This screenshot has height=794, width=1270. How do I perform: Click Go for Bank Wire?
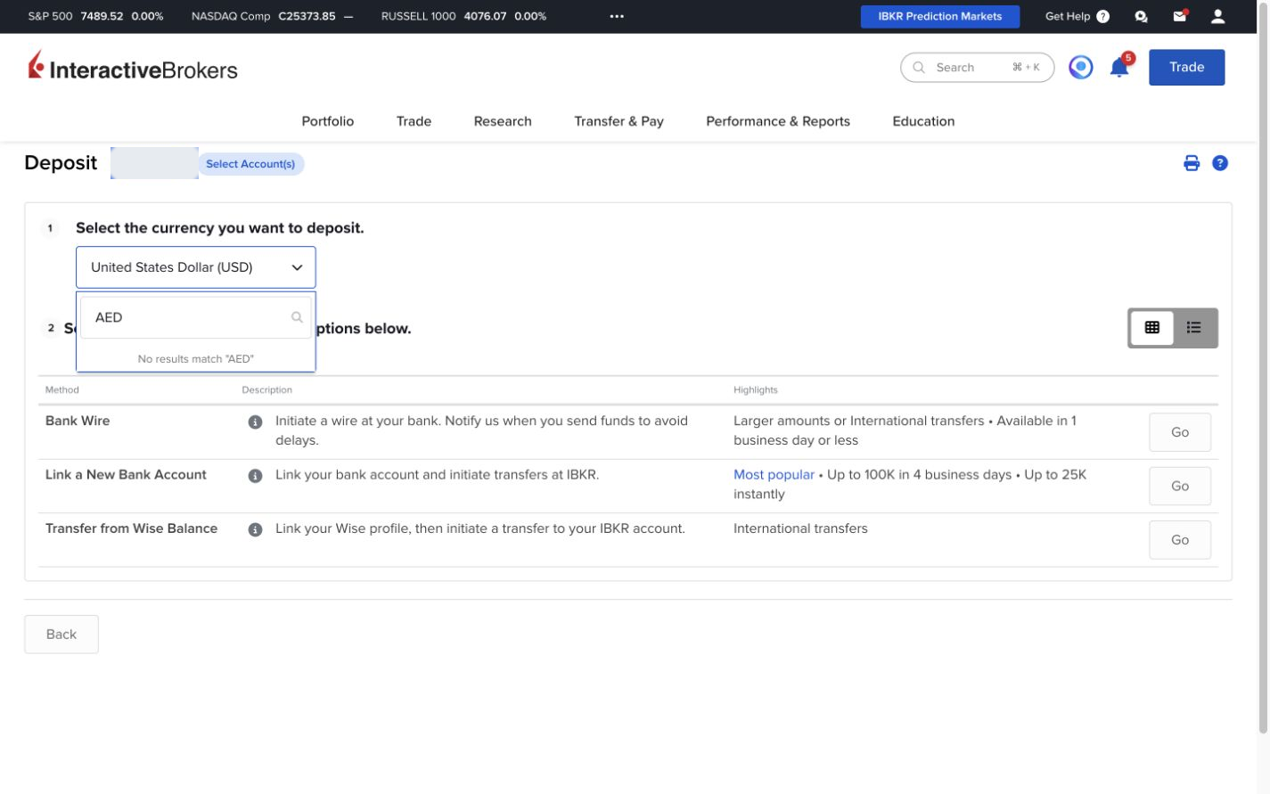tap(1180, 432)
